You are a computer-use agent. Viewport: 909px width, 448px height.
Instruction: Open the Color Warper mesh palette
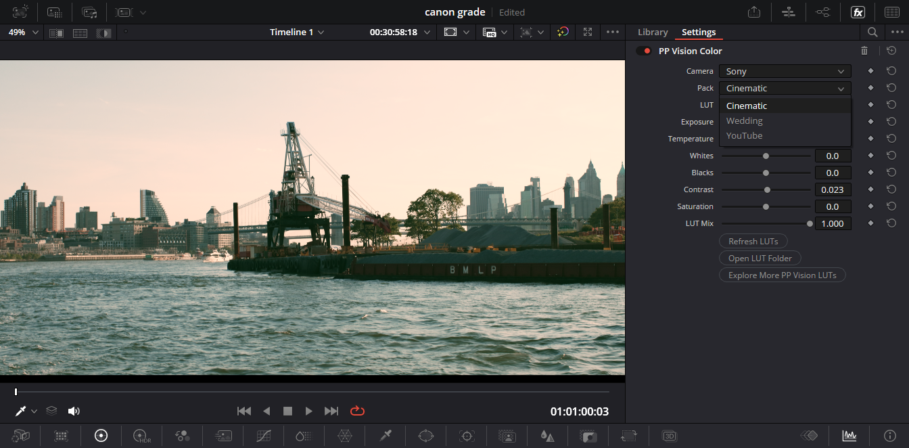tap(345, 436)
